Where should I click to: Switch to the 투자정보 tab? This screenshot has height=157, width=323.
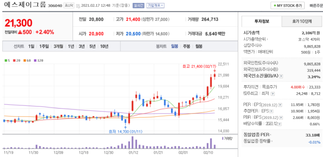pos(262,21)
